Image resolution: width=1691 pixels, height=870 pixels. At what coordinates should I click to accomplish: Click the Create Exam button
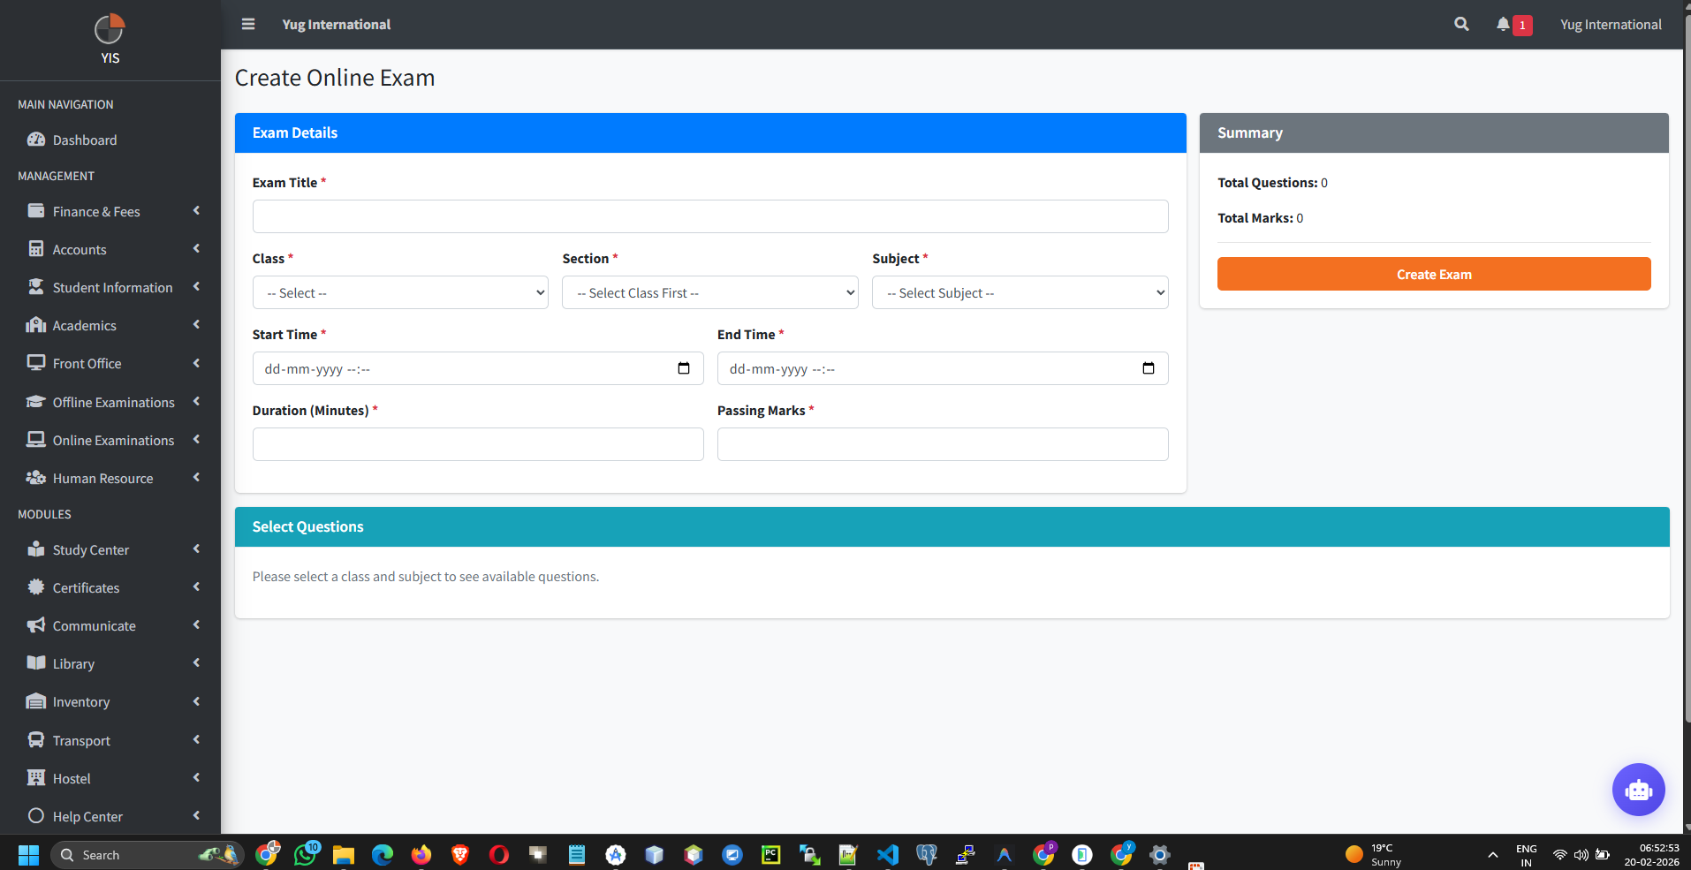[1433, 274]
